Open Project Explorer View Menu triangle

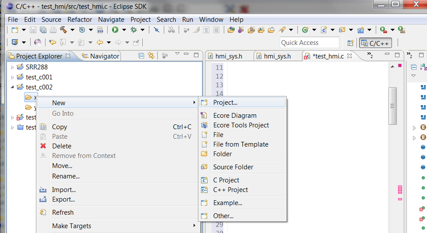coord(177,54)
